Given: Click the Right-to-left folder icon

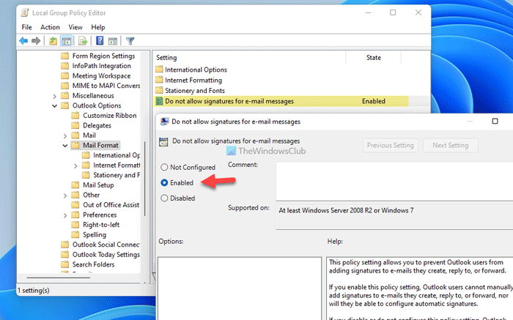Looking at the screenshot, I should click(75, 225).
